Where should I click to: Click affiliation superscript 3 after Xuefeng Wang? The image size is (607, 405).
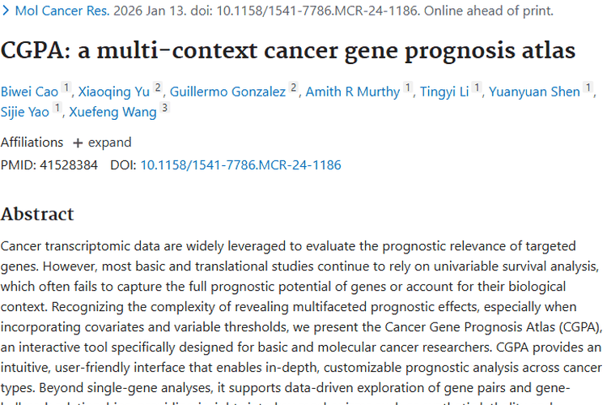[x=164, y=109]
